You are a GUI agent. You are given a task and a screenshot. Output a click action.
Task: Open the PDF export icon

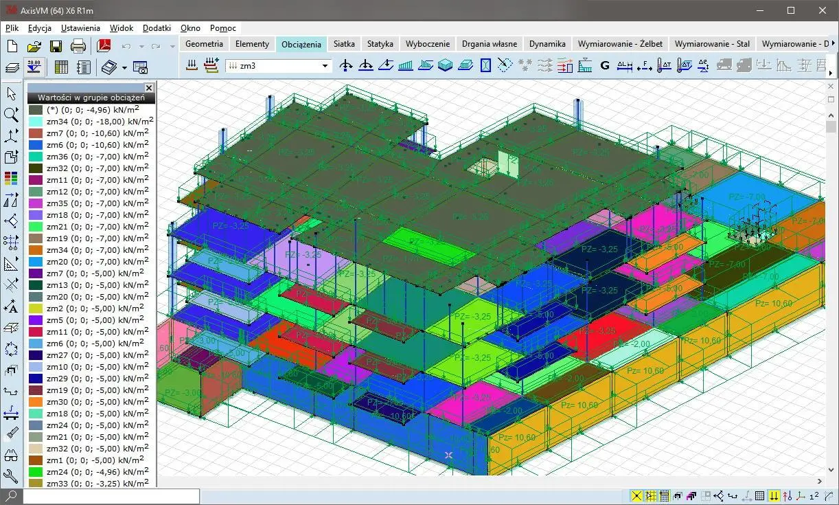[103, 47]
